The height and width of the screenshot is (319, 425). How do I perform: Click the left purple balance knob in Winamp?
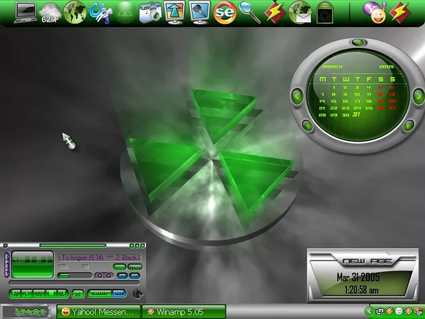pos(100,276)
